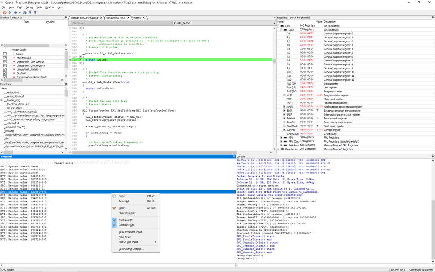The image size is (435, 272).
Task: Close the Functions panel
Action: pyautogui.click(x=66, y=84)
